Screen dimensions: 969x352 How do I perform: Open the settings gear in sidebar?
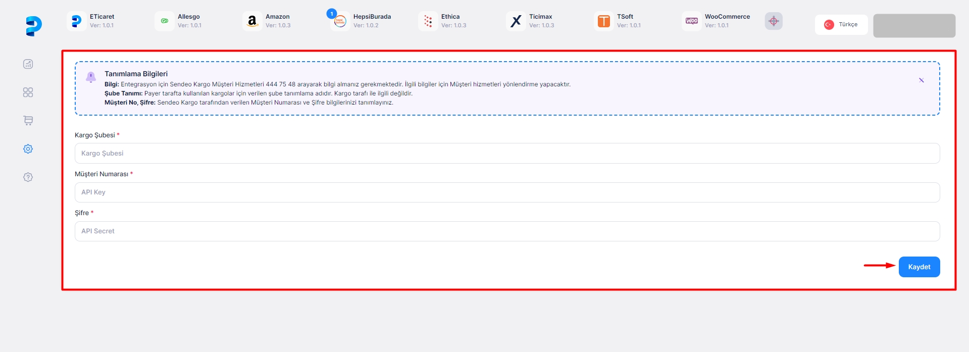[x=28, y=149]
